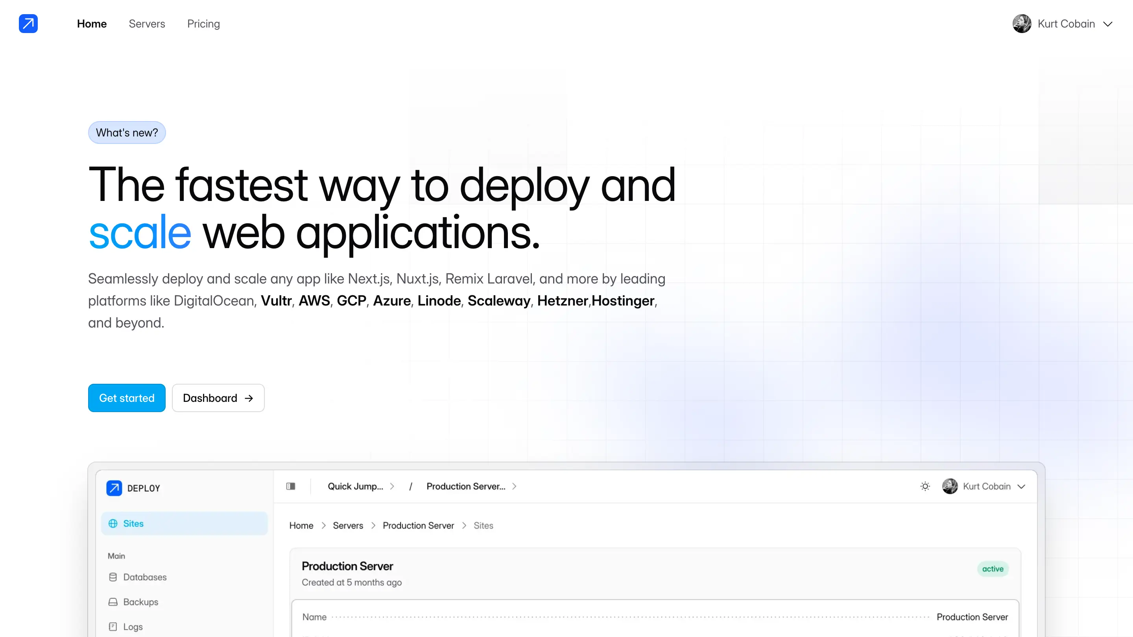Click the Main section label in sidebar

pos(116,556)
